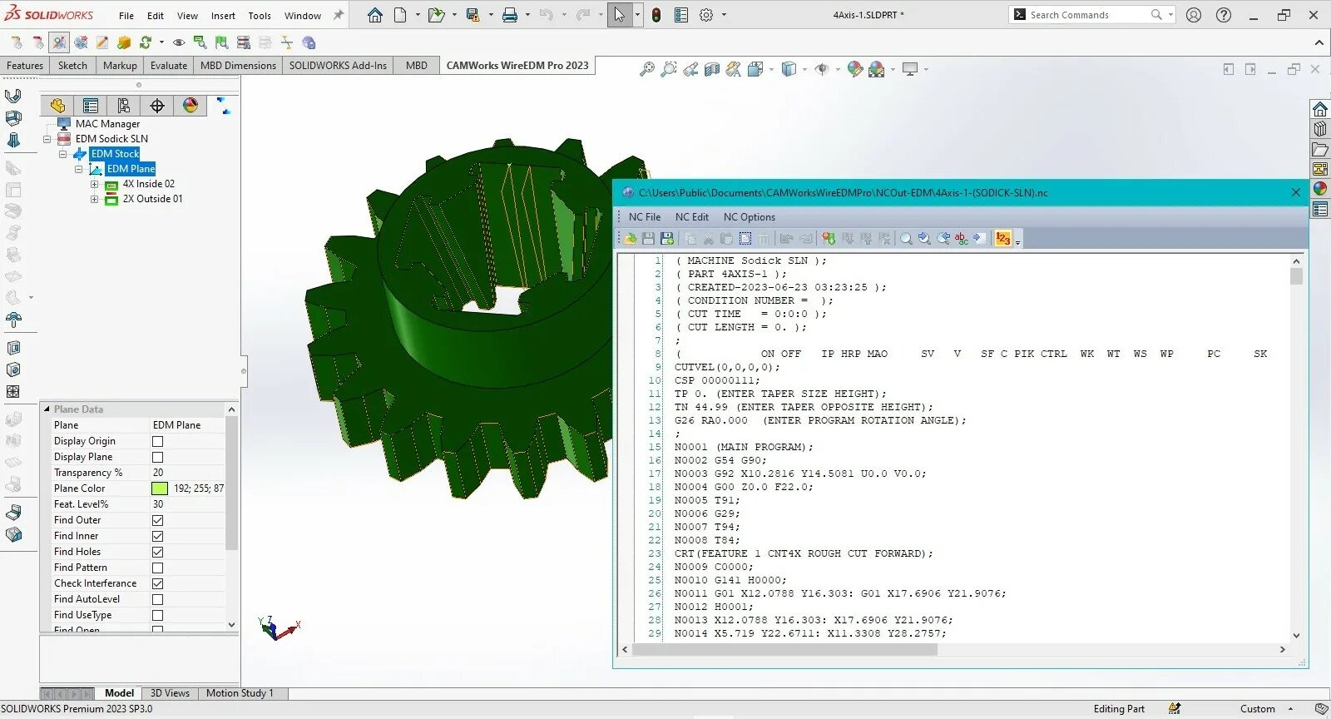The image size is (1331, 719).
Task: Click the ConfigurationManager tab icon
Action: (124, 106)
